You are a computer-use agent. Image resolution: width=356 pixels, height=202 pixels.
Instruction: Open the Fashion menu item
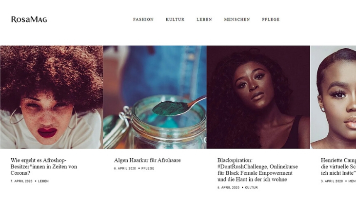[x=143, y=19]
